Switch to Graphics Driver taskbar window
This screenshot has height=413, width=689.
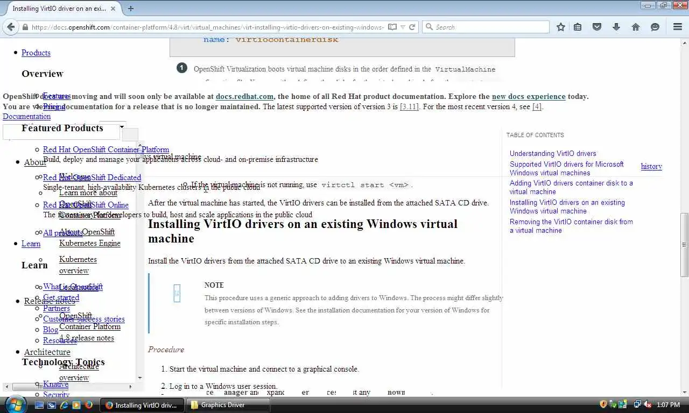coord(227,405)
